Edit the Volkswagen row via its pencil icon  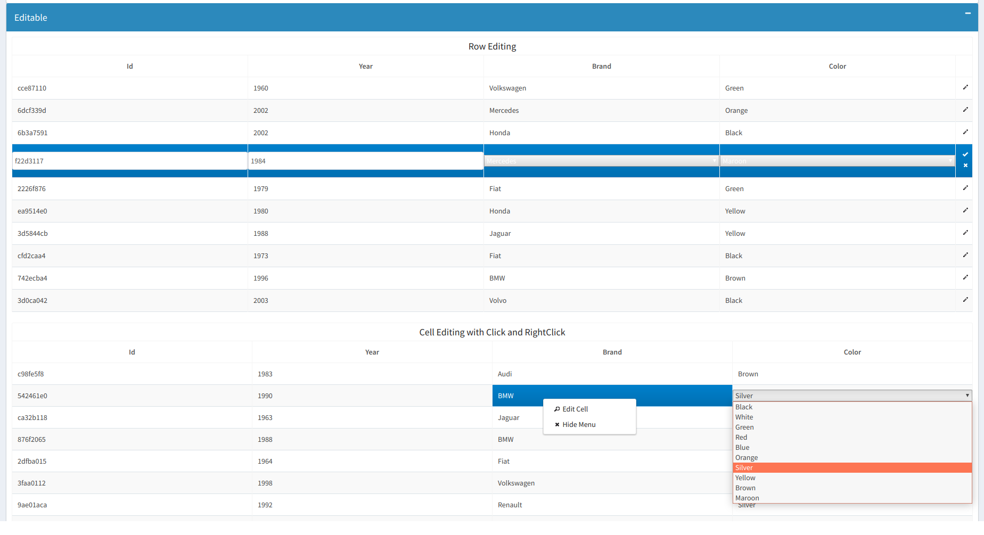click(x=965, y=87)
